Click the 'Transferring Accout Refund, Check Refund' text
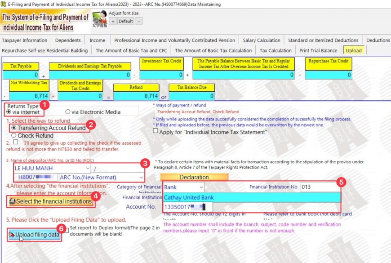Screen dimensions: 391x263 click(198, 112)
